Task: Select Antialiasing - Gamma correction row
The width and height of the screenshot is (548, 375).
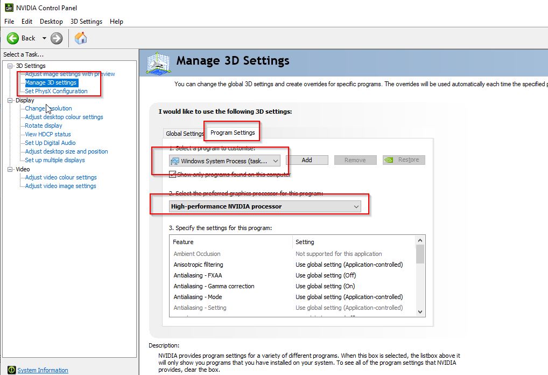Action: pos(292,286)
